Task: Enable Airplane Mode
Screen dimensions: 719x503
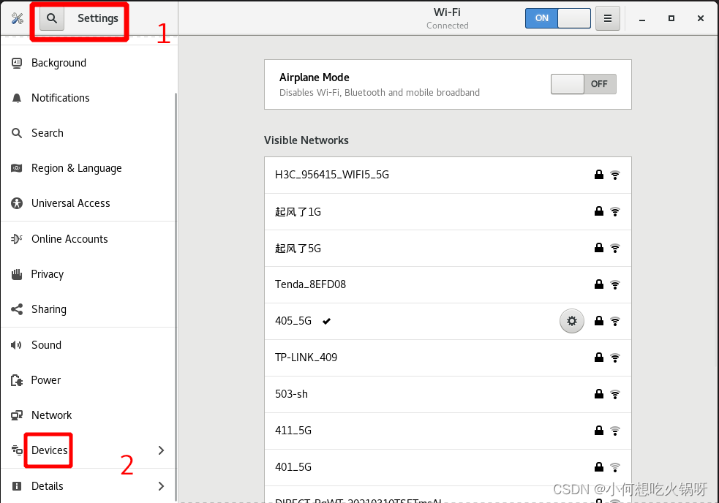Action: pos(583,83)
